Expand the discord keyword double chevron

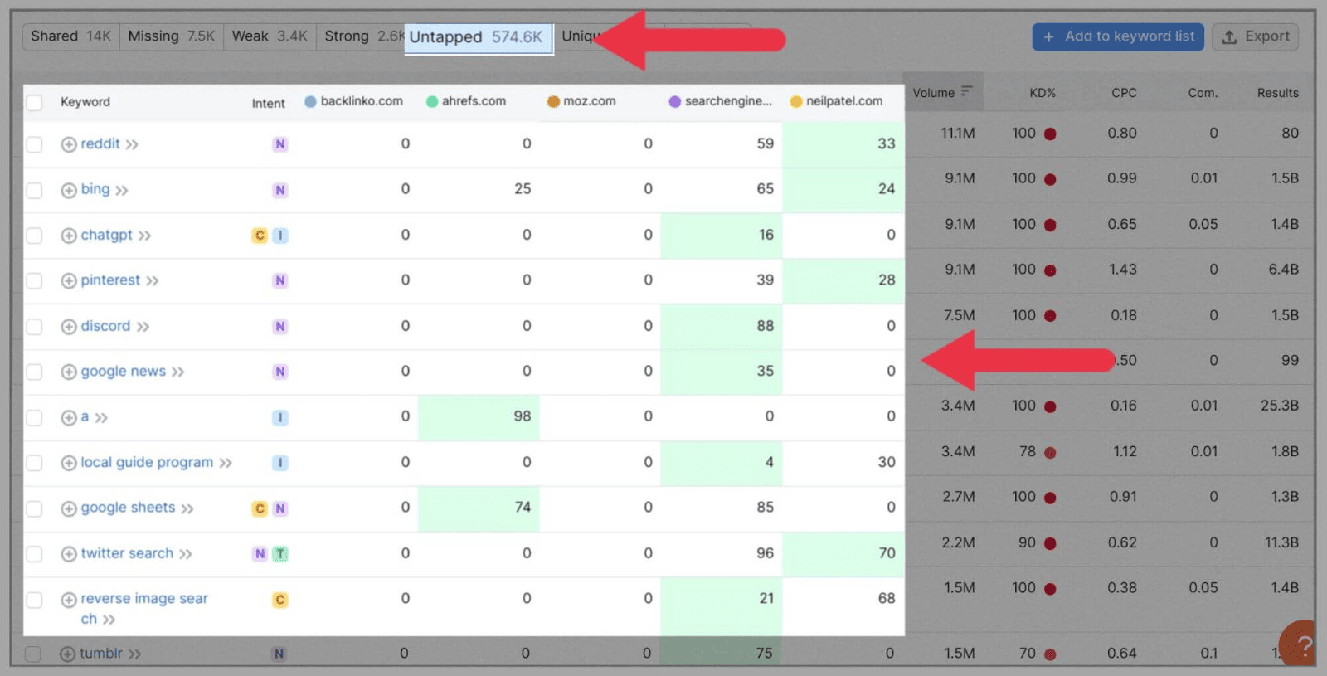pyautogui.click(x=143, y=327)
